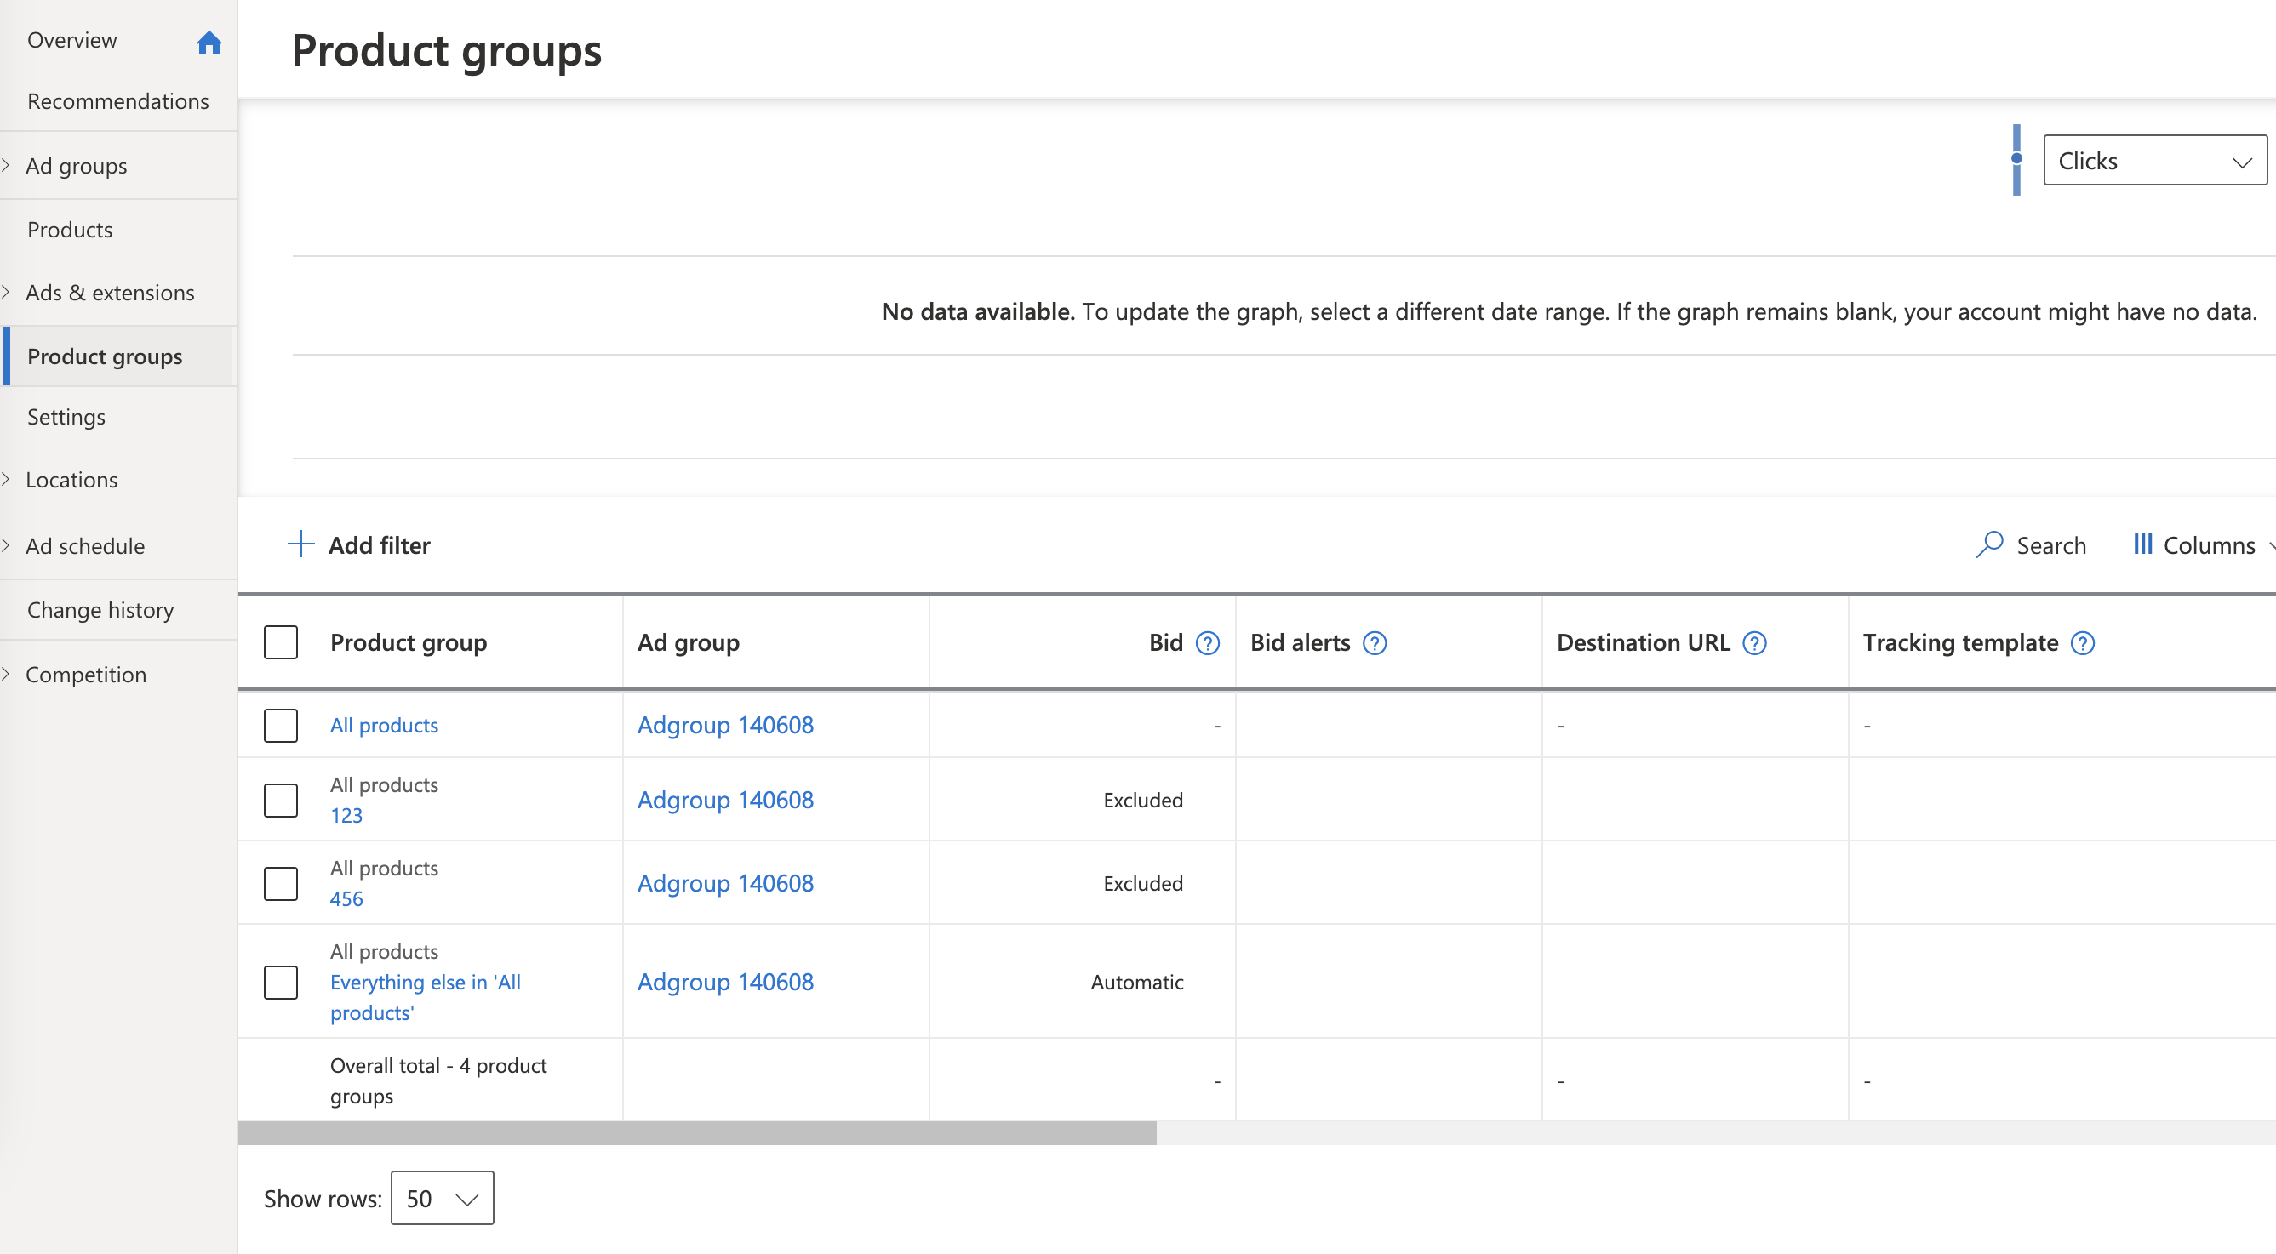Open the Show rows 50 dropdown
This screenshot has width=2276, height=1254.
(442, 1198)
